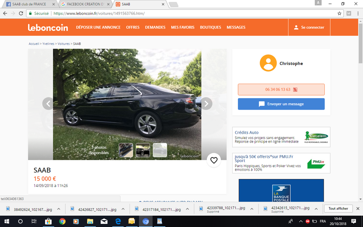Close the downloads bar
Image resolution: width=363 pixels, height=227 pixels.
358,209
